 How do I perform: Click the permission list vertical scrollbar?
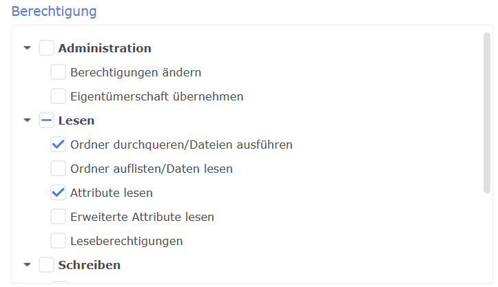click(487, 110)
